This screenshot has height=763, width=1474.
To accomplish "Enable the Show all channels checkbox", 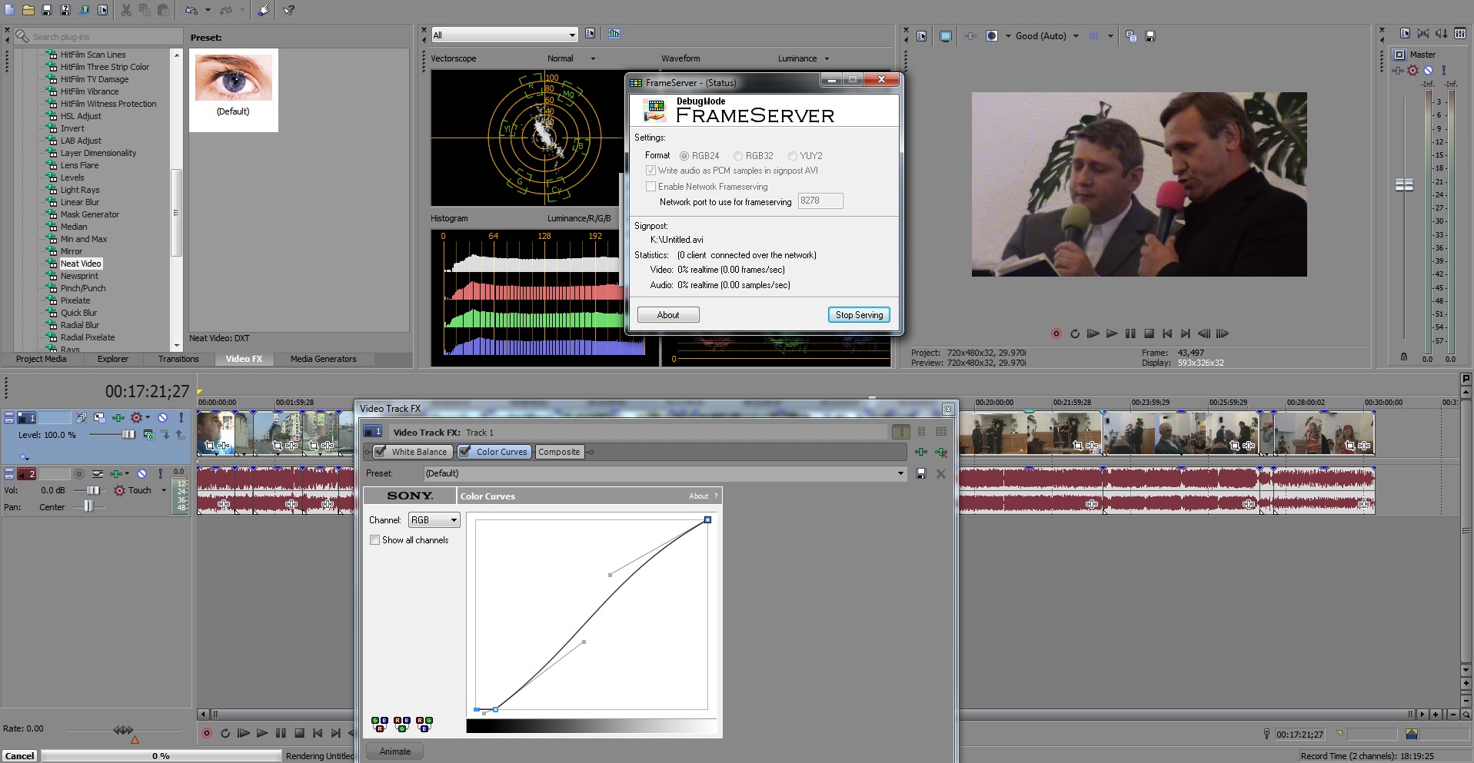I will [375, 540].
